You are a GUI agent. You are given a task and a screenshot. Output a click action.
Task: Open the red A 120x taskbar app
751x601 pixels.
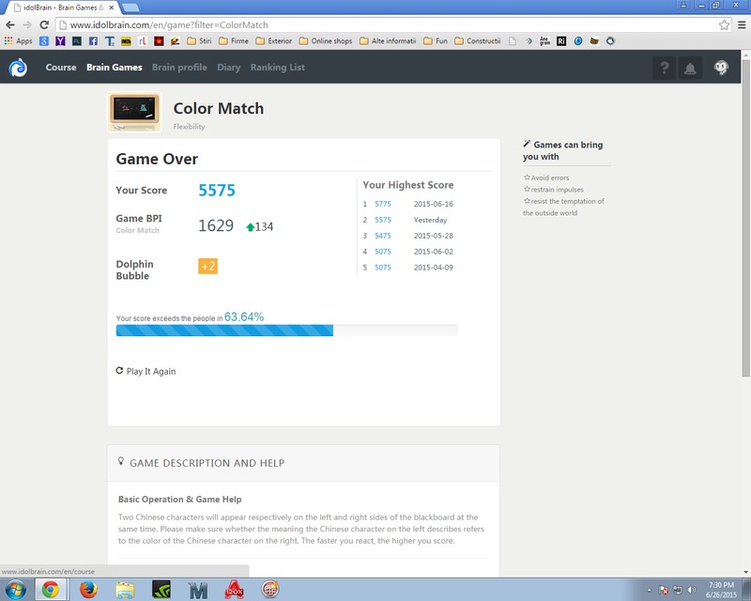234,590
